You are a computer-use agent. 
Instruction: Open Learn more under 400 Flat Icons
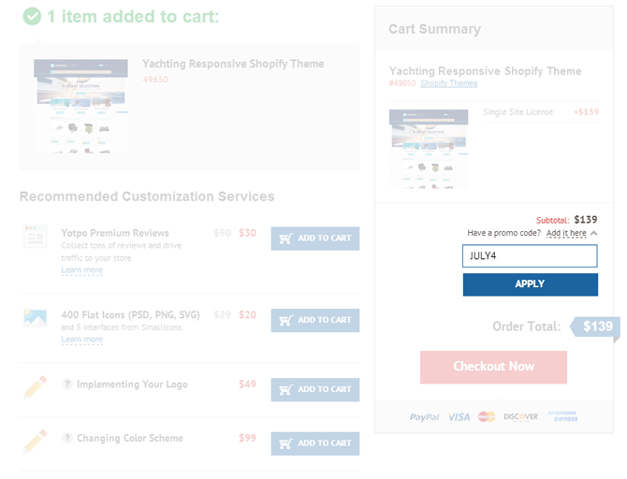tap(82, 339)
